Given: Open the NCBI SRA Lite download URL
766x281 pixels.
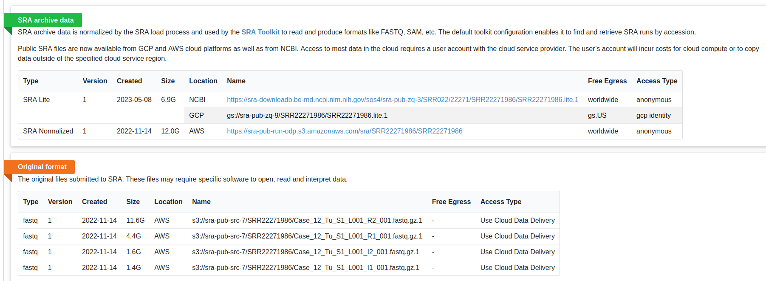Looking at the screenshot, I should [402, 100].
